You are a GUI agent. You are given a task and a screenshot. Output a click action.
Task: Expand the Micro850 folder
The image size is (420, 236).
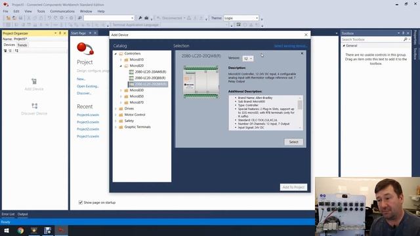121,96
